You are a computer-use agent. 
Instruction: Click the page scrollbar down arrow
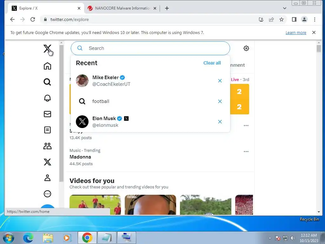319,212
